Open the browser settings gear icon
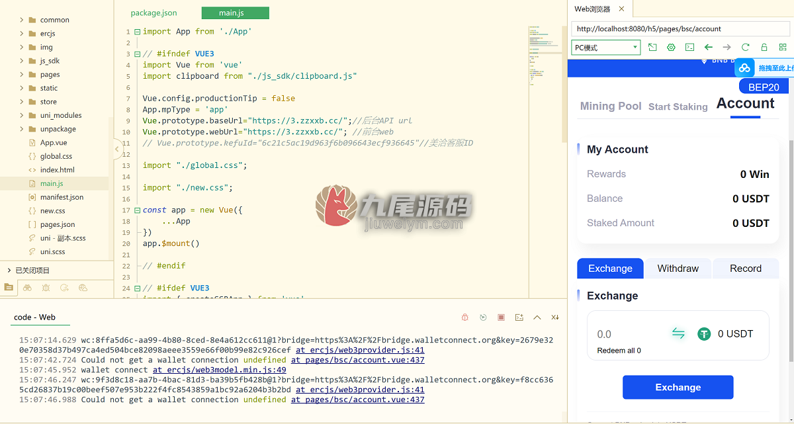Image resolution: width=794 pixels, height=424 pixels. [671, 48]
